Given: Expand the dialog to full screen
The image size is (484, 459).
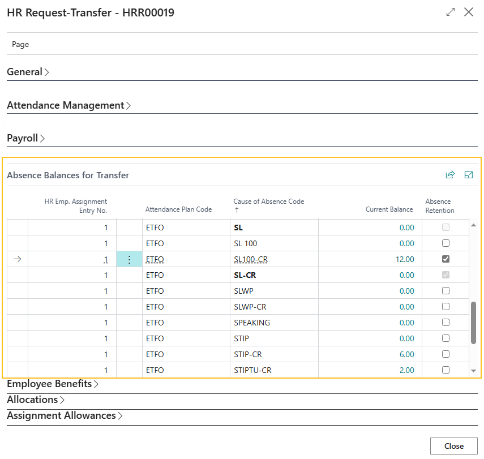Looking at the screenshot, I should point(450,12).
